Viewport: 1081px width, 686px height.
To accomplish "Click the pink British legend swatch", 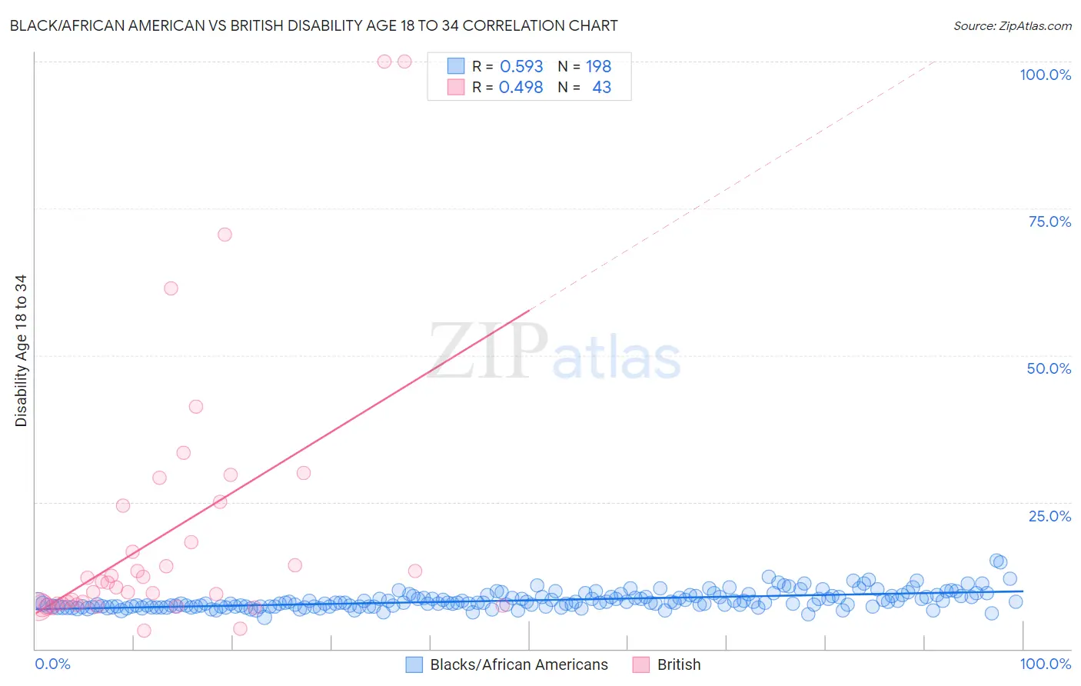I will pos(641,665).
